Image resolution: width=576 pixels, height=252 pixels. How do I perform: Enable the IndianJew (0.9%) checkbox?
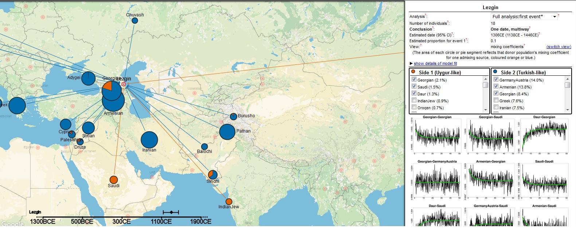(414, 101)
